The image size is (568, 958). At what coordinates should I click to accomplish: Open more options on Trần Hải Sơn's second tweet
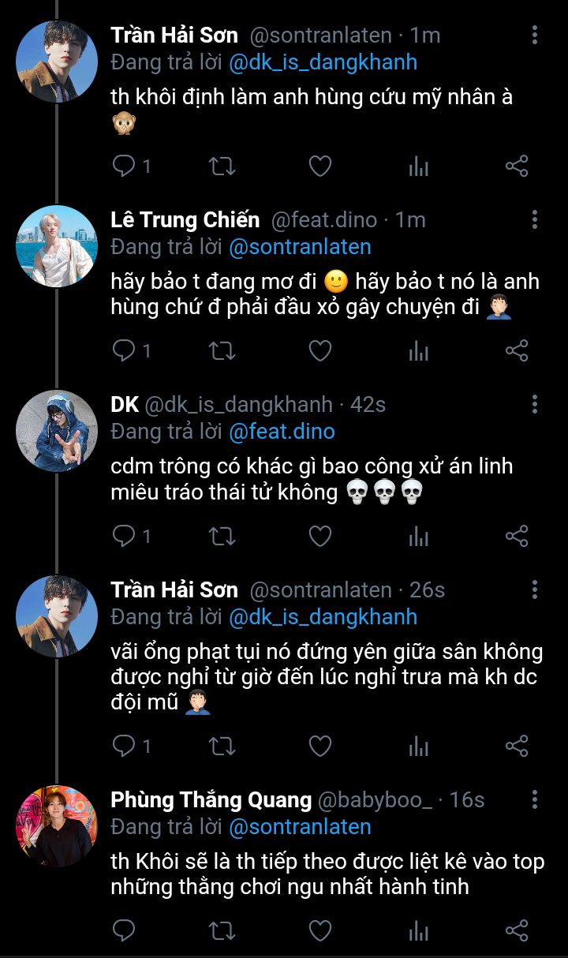coord(535,589)
